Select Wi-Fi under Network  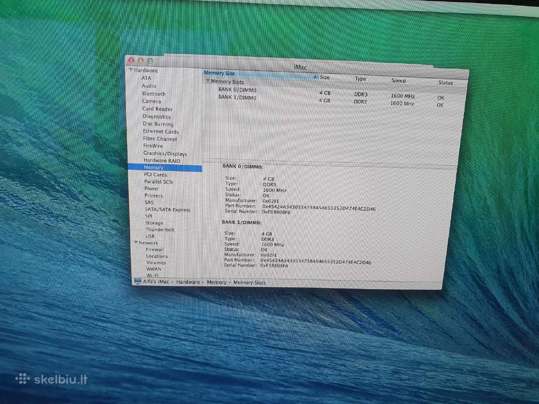click(x=152, y=275)
